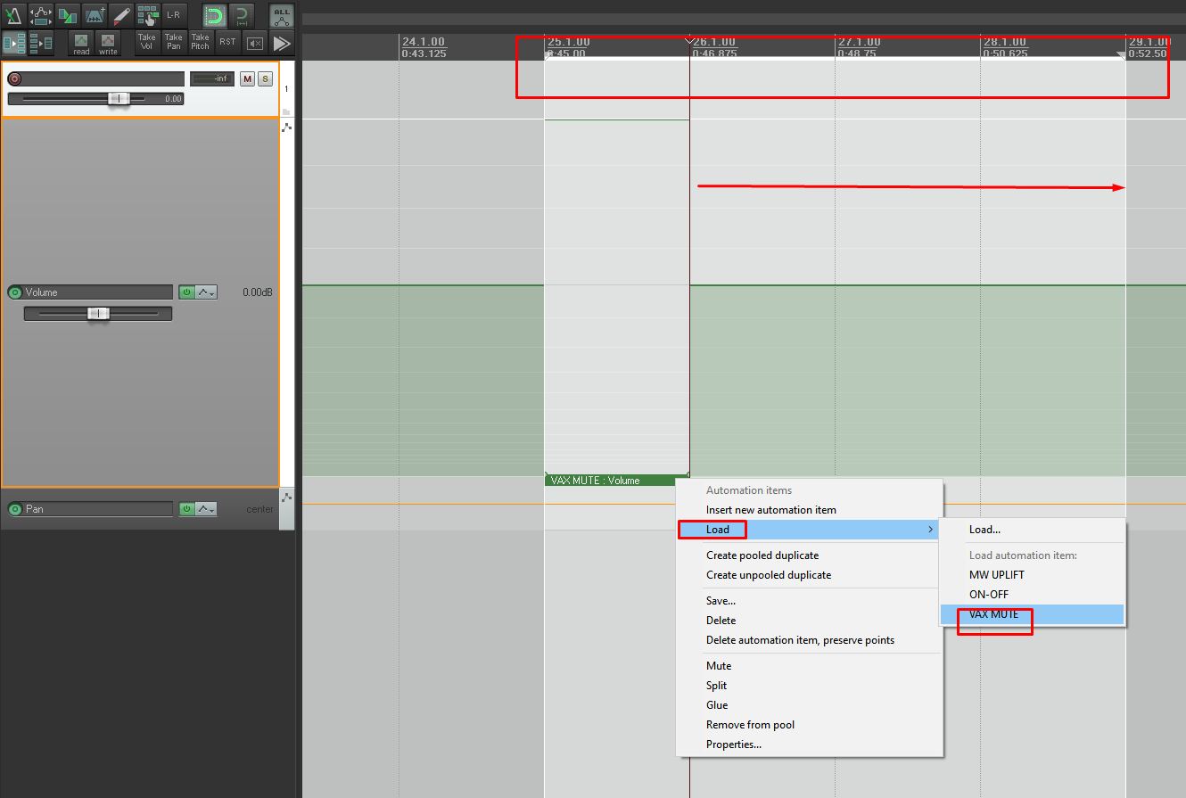The height and width of the screenshot is (798, 1186).
Task: Click the center pan value readout
Action: tap(259, 510)
